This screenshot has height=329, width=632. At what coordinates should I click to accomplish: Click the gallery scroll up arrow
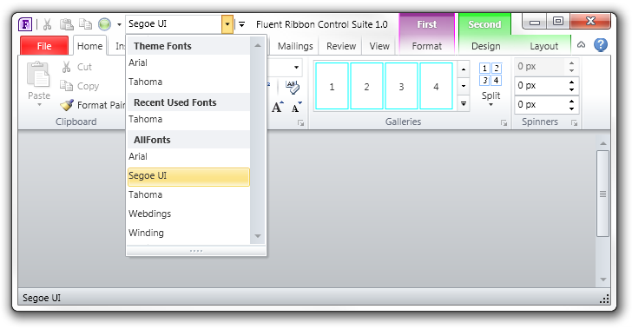click(464, 69)
